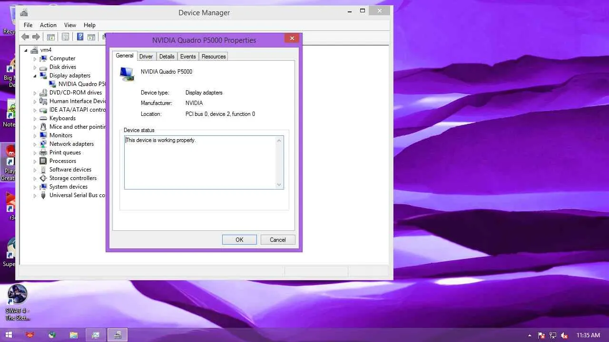Click the device type value 'Display adapters'

(204, 93)
